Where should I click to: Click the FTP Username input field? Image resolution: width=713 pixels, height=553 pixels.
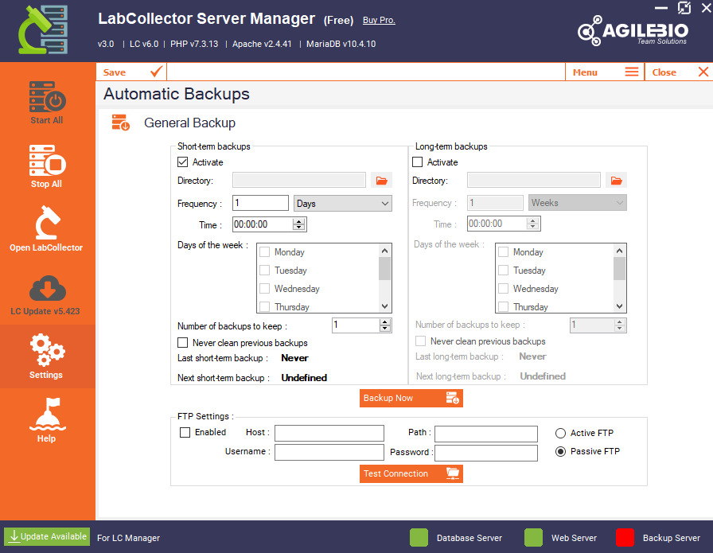(x=329, y=452)
